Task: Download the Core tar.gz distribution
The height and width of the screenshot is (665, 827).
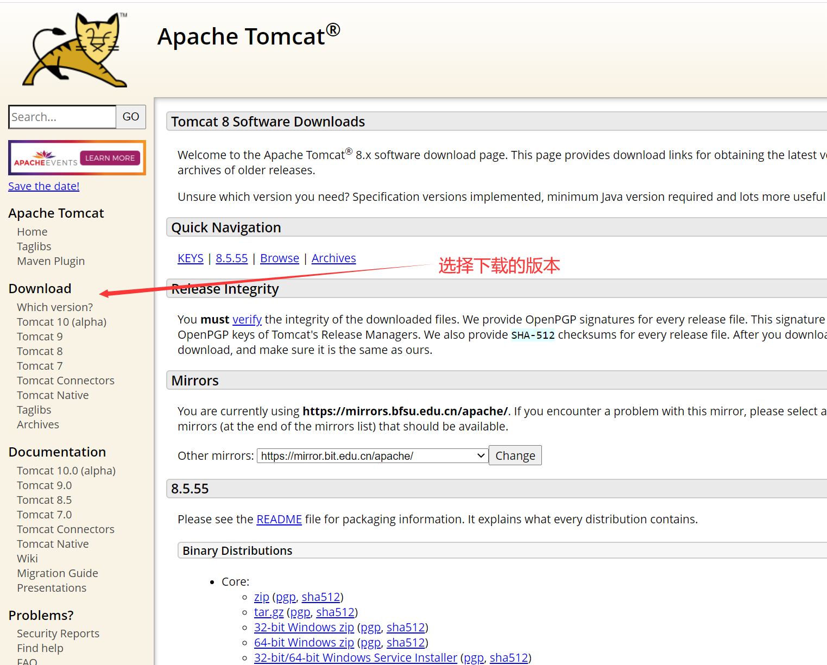Action: 269,612
